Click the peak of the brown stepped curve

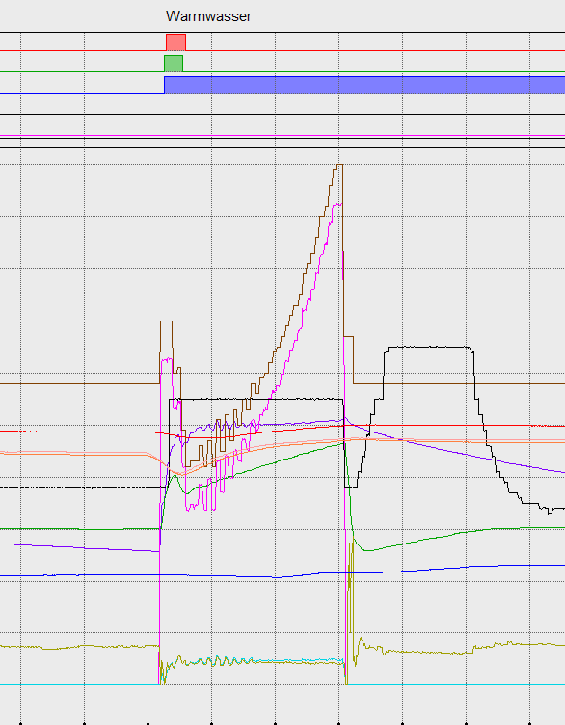[339, 165]
